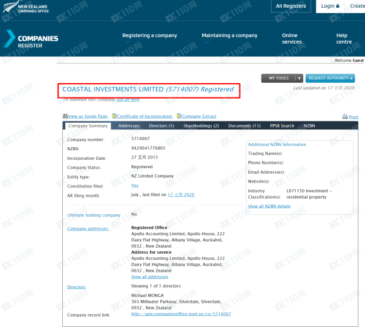Viewport: 365px width, 328px height.
Task: Click the REQUEST AUTHORITY button
Action: [x=330, y=78]
